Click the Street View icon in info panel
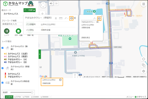The image size is (148, 99). (71, 18)
